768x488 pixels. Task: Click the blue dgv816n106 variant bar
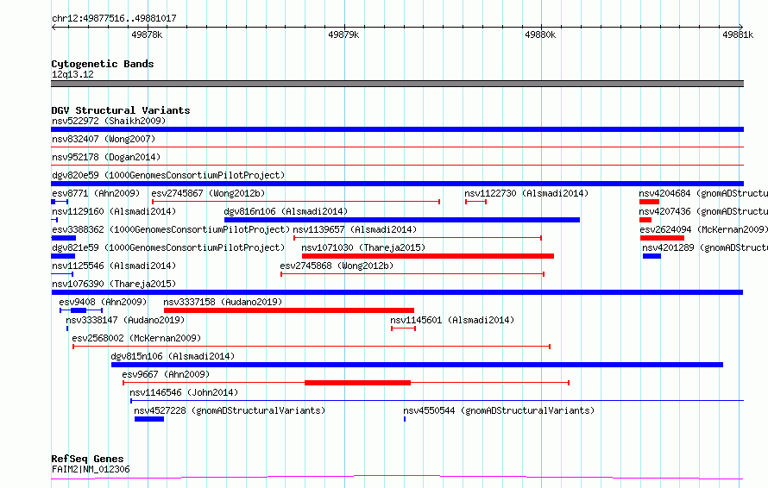pyautogui.click(x=401, y=220)
